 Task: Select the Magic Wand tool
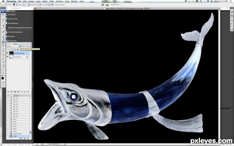pyautogui.click(x=3, y=23)
